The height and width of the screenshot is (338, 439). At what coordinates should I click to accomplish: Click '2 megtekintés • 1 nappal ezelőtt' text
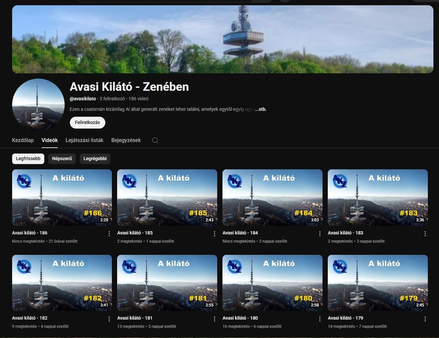[x=146, y=241]
